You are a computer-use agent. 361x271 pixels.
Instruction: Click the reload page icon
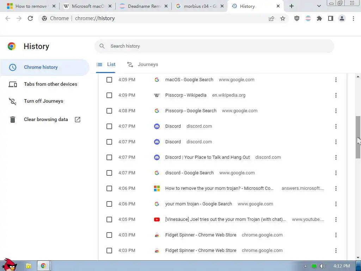point(30,18)
